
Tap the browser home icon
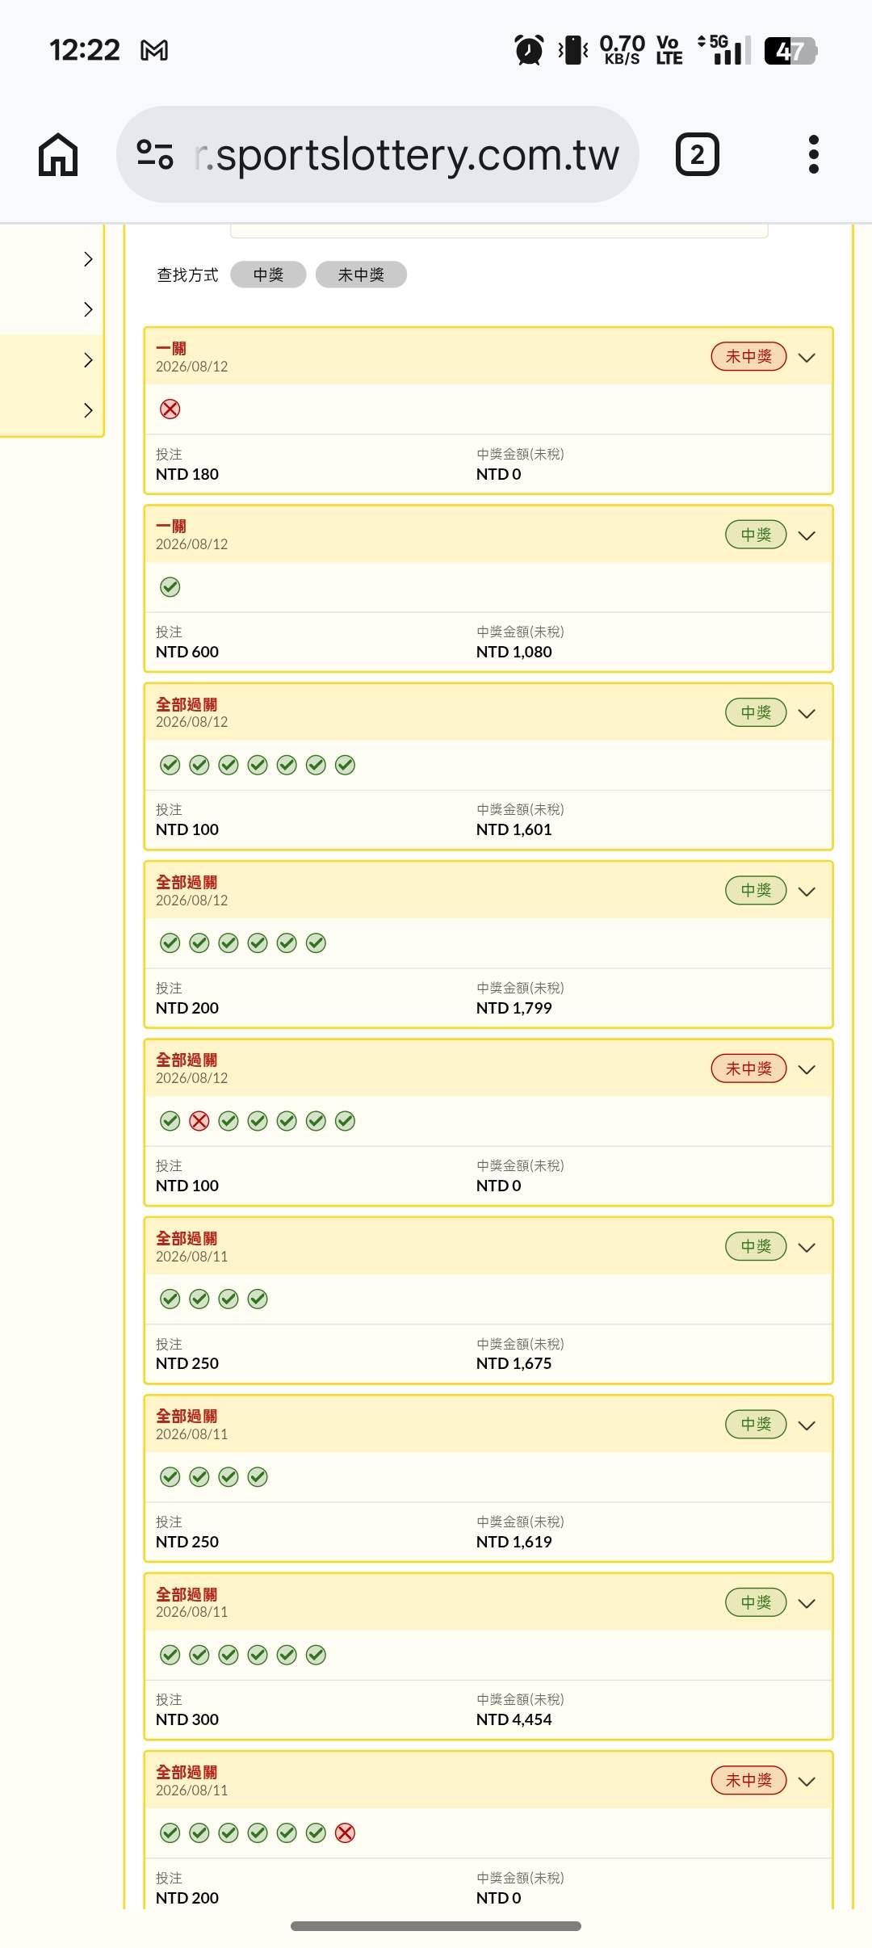pos(58,154)
